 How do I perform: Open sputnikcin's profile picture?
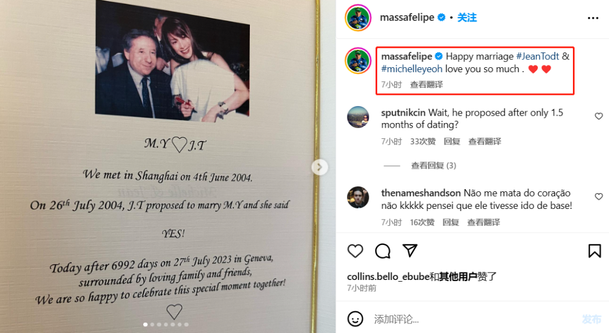tap(358, 117)
